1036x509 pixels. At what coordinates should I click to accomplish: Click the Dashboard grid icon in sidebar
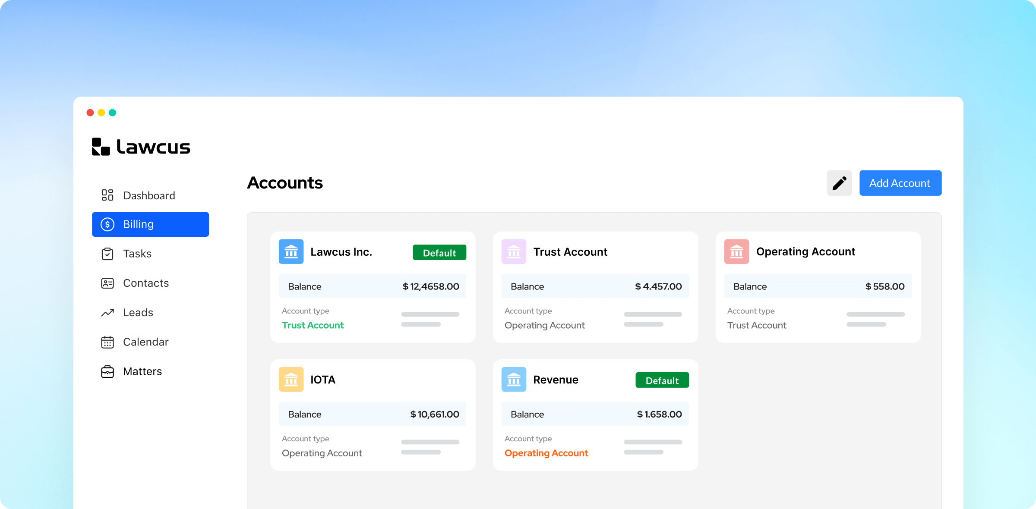click(107, 195)
